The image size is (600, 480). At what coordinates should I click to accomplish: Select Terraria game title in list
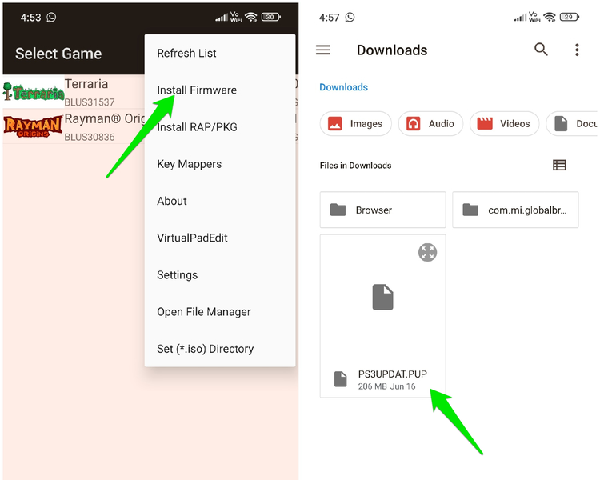coord(86,84)
